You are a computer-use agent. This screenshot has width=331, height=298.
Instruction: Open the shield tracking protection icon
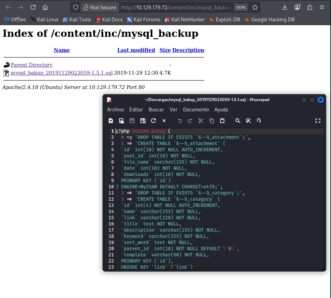(76, 7)
